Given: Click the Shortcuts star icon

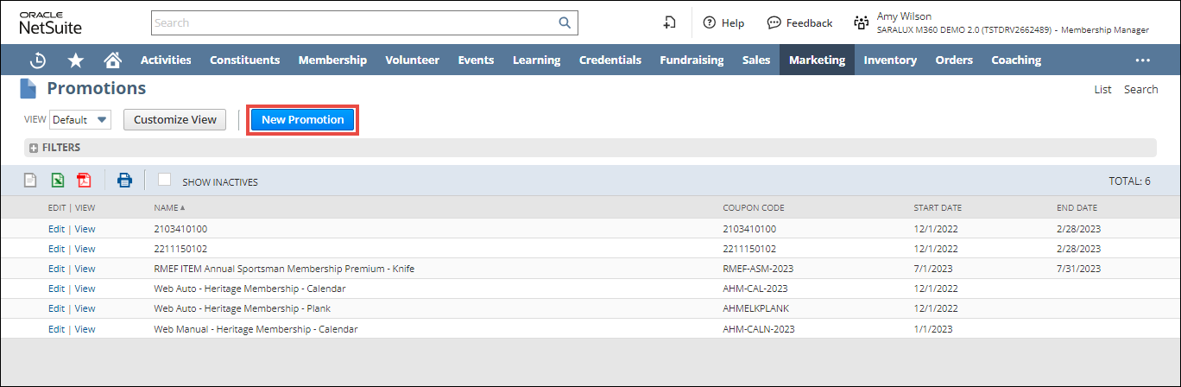Looking at the screenshot, I should tap(76, 60).
